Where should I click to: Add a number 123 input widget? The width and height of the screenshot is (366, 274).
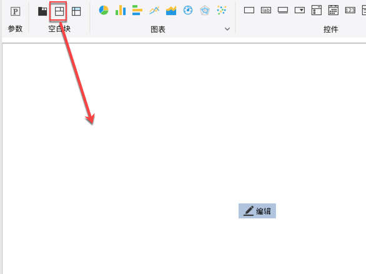coord(350,10)
